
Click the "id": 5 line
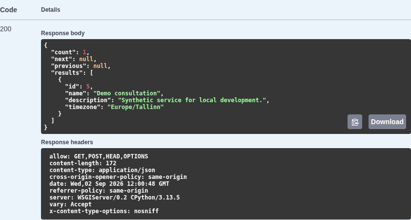pyautogui.click(x=79, y=87)
